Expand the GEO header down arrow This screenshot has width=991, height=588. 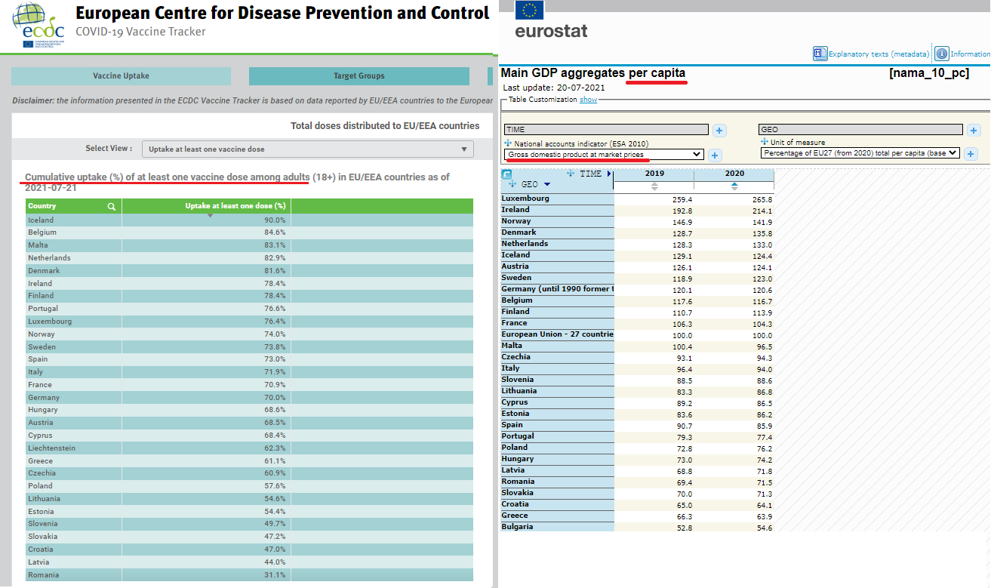point(547,184)
